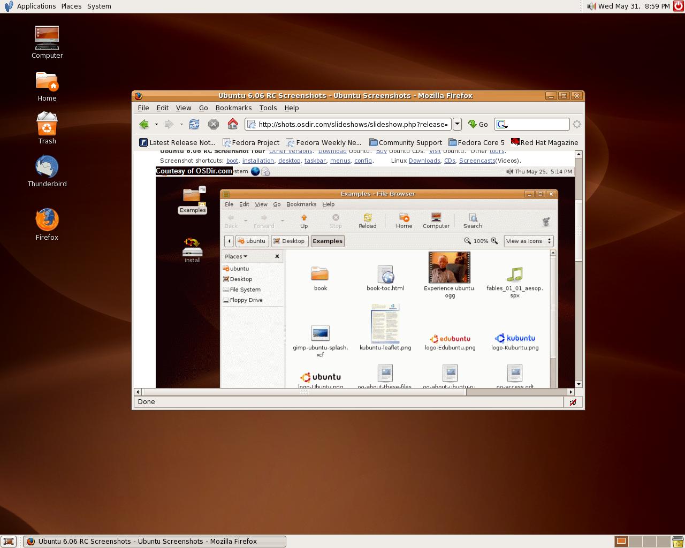685x548 pixels.
Task: Open Community Support bookmark folder
Action: click(x=406, y=142)
